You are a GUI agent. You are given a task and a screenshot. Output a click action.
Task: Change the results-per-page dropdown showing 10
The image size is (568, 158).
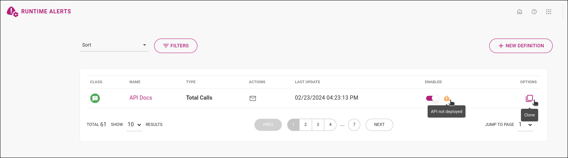134,124
